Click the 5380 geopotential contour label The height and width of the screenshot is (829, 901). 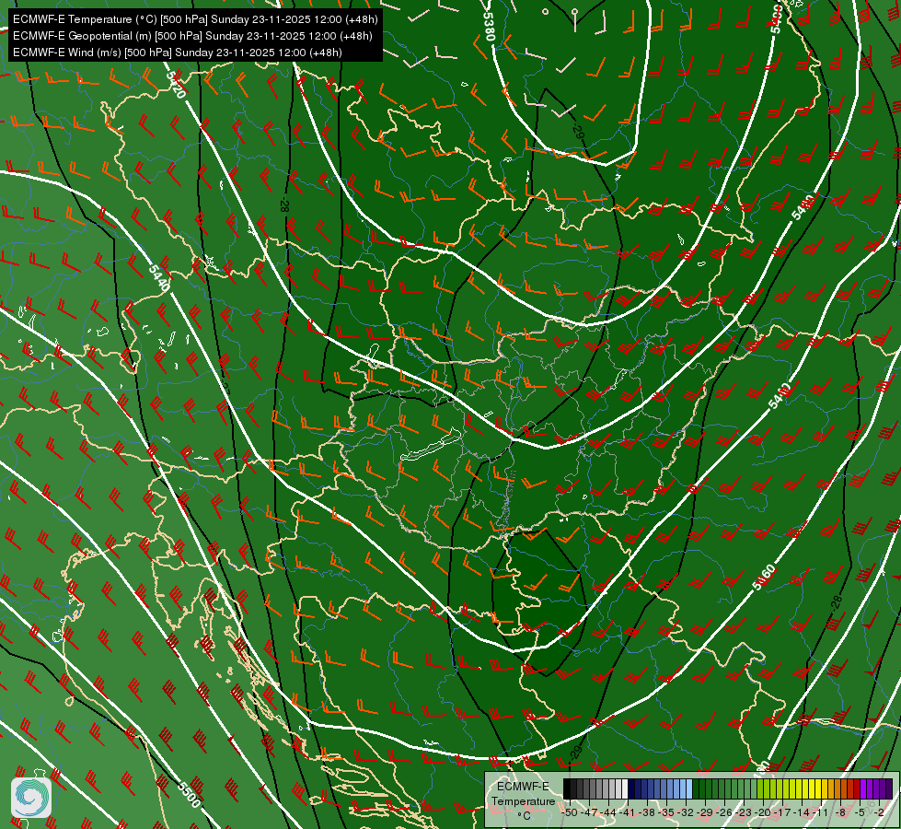pyautogui.click(x=489, y=27)
